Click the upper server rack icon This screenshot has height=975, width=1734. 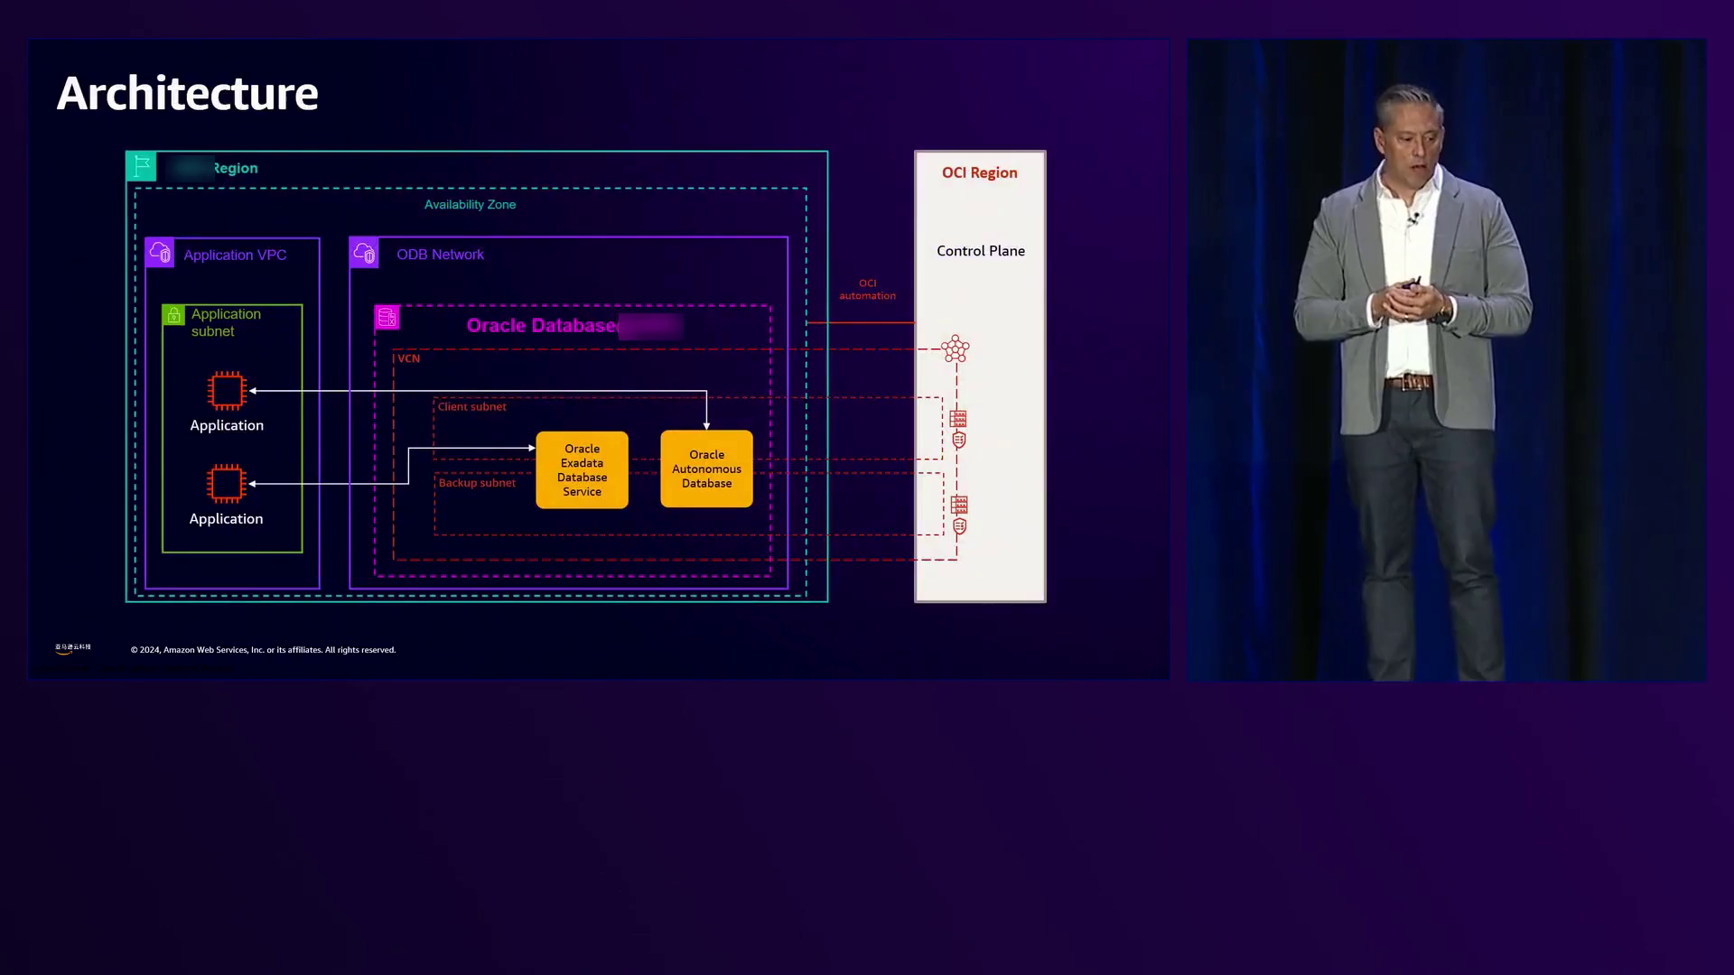coord(958,419)
